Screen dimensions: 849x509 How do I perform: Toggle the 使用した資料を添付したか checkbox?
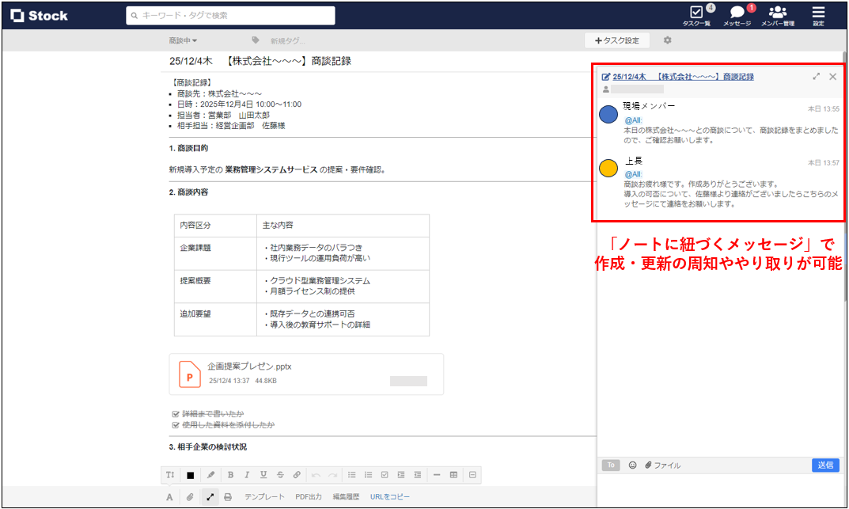[176, 424]
